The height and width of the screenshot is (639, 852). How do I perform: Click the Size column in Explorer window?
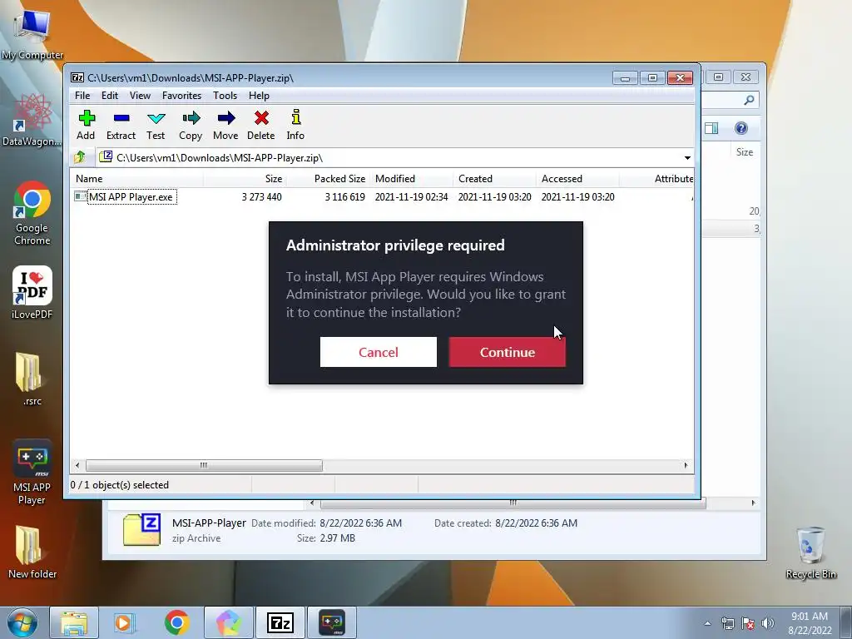pyautogui.click(x=745, y=152)
